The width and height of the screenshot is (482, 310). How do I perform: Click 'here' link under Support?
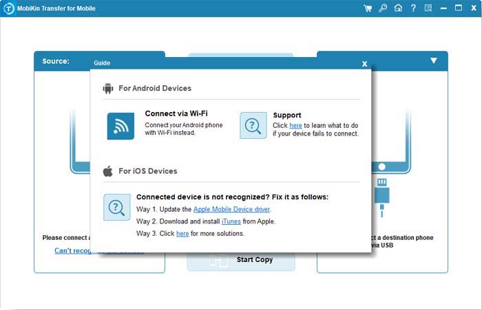[x=295, y=126]
